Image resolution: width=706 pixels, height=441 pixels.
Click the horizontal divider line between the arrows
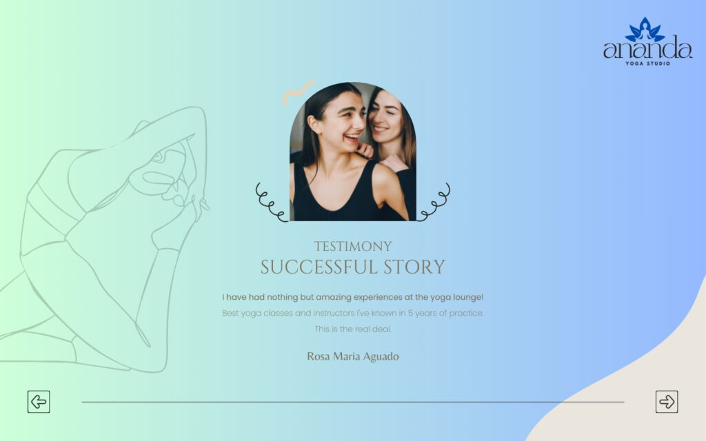point(352,402)
